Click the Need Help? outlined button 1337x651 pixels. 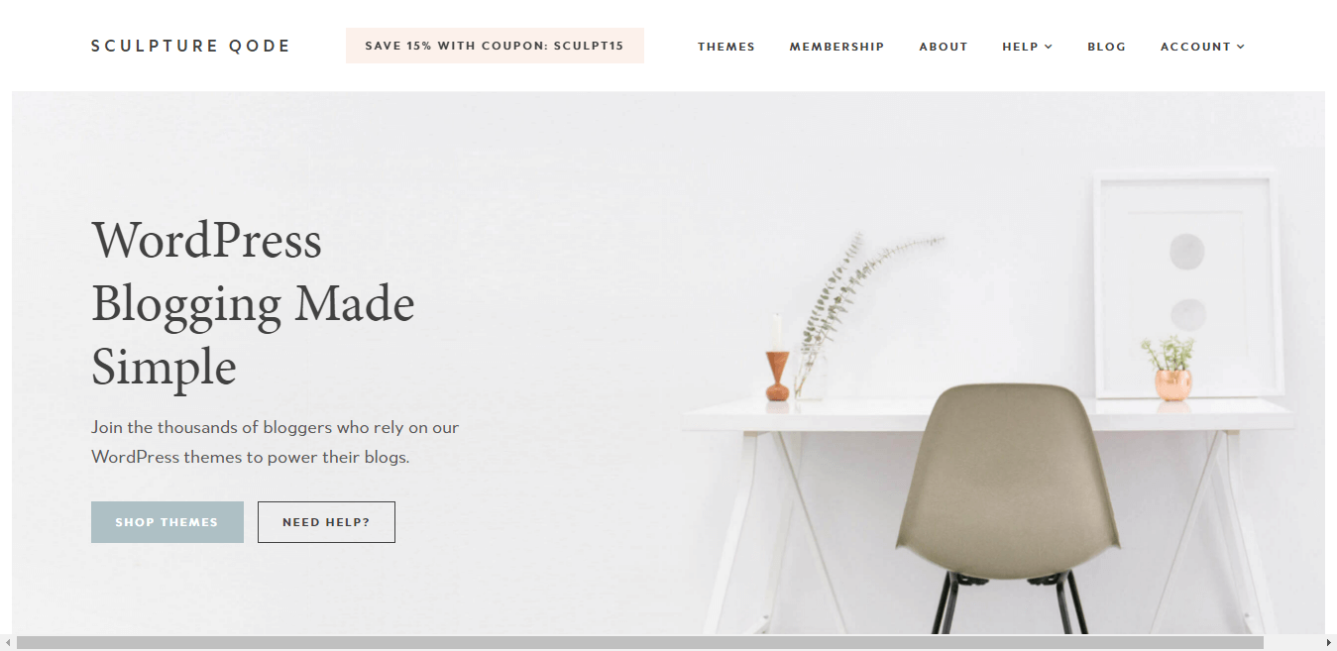(326, 522)
